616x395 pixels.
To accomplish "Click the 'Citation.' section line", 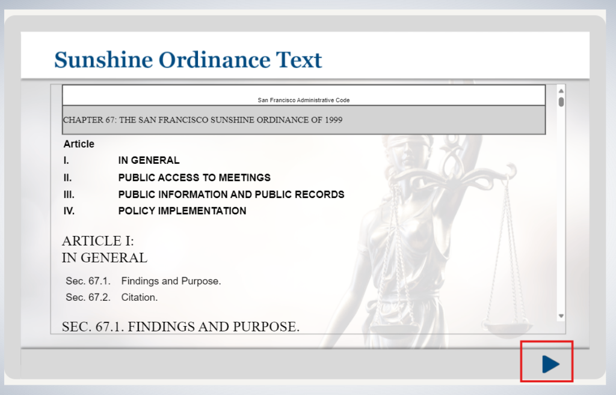I will (x=140, y=297).
